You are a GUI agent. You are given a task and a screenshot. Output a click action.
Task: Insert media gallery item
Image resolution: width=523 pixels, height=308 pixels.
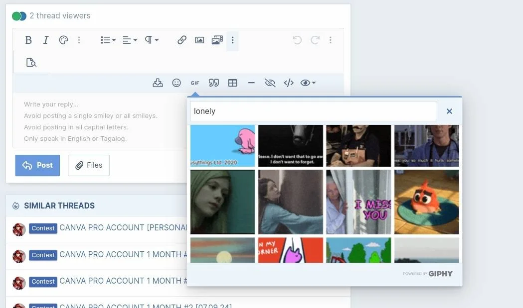[217, 40]
